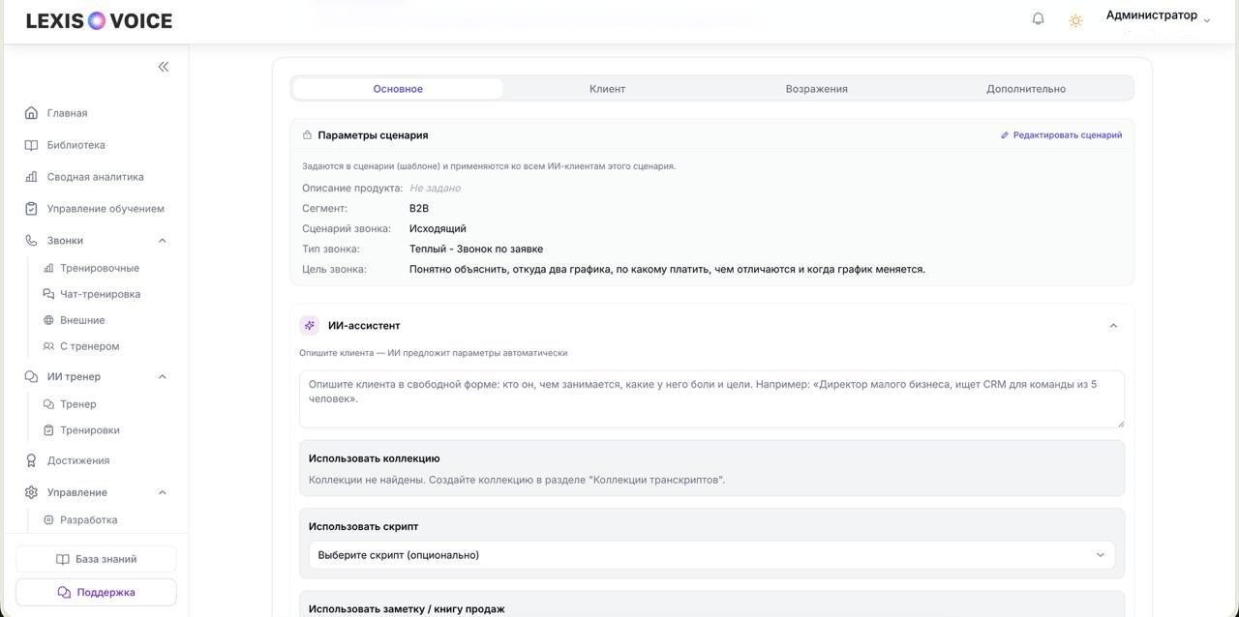Switch to the Возражения tab
Viewport: 1239px width, 617px height.
pos(817,89)
